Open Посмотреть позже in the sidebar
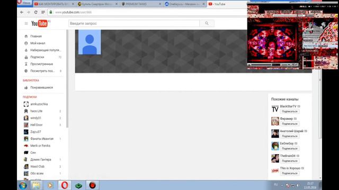Image resolution: width=339 pixels, height=190 pixels. (x=43, y=71)
